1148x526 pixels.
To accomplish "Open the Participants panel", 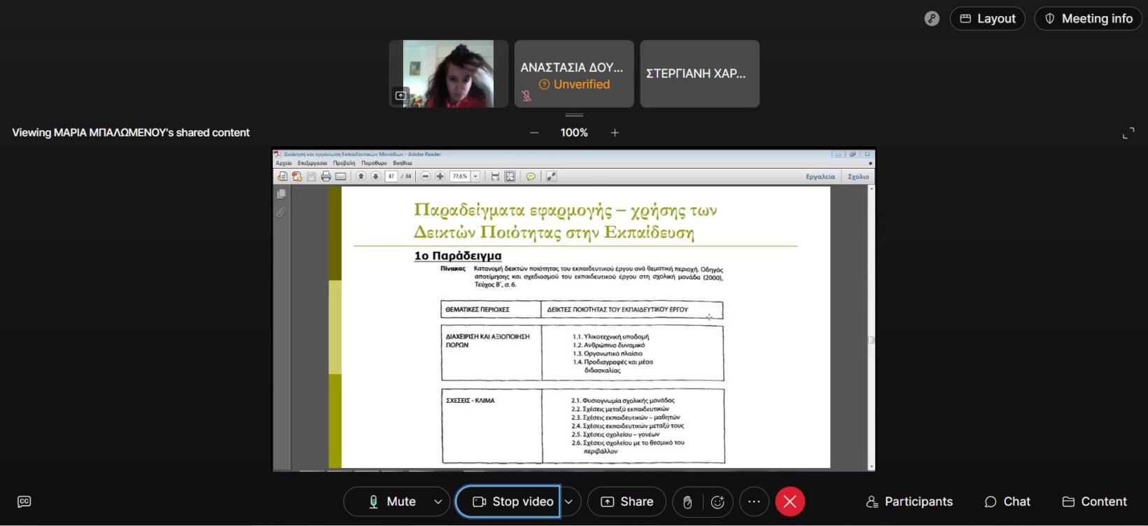I will point(909,502).
